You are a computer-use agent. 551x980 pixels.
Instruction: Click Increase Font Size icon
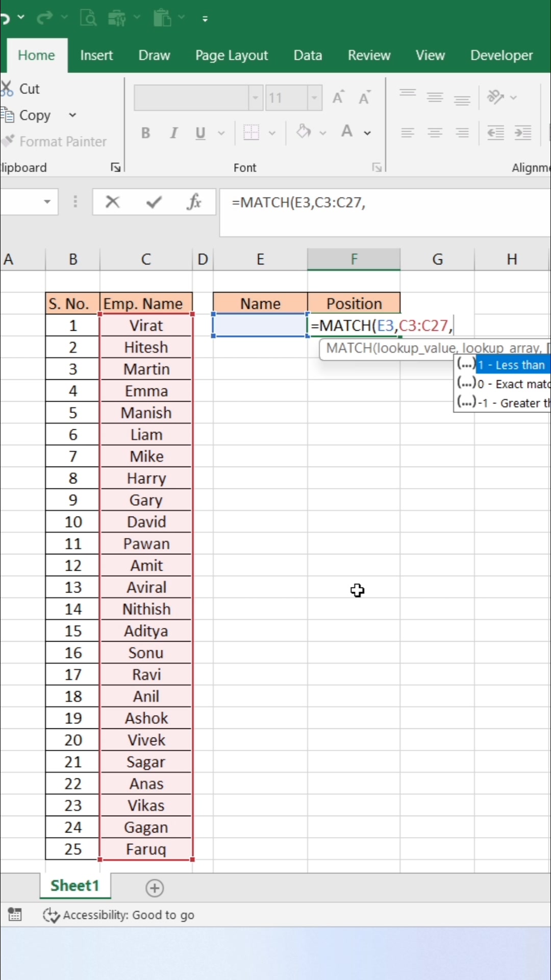[338, 97]
